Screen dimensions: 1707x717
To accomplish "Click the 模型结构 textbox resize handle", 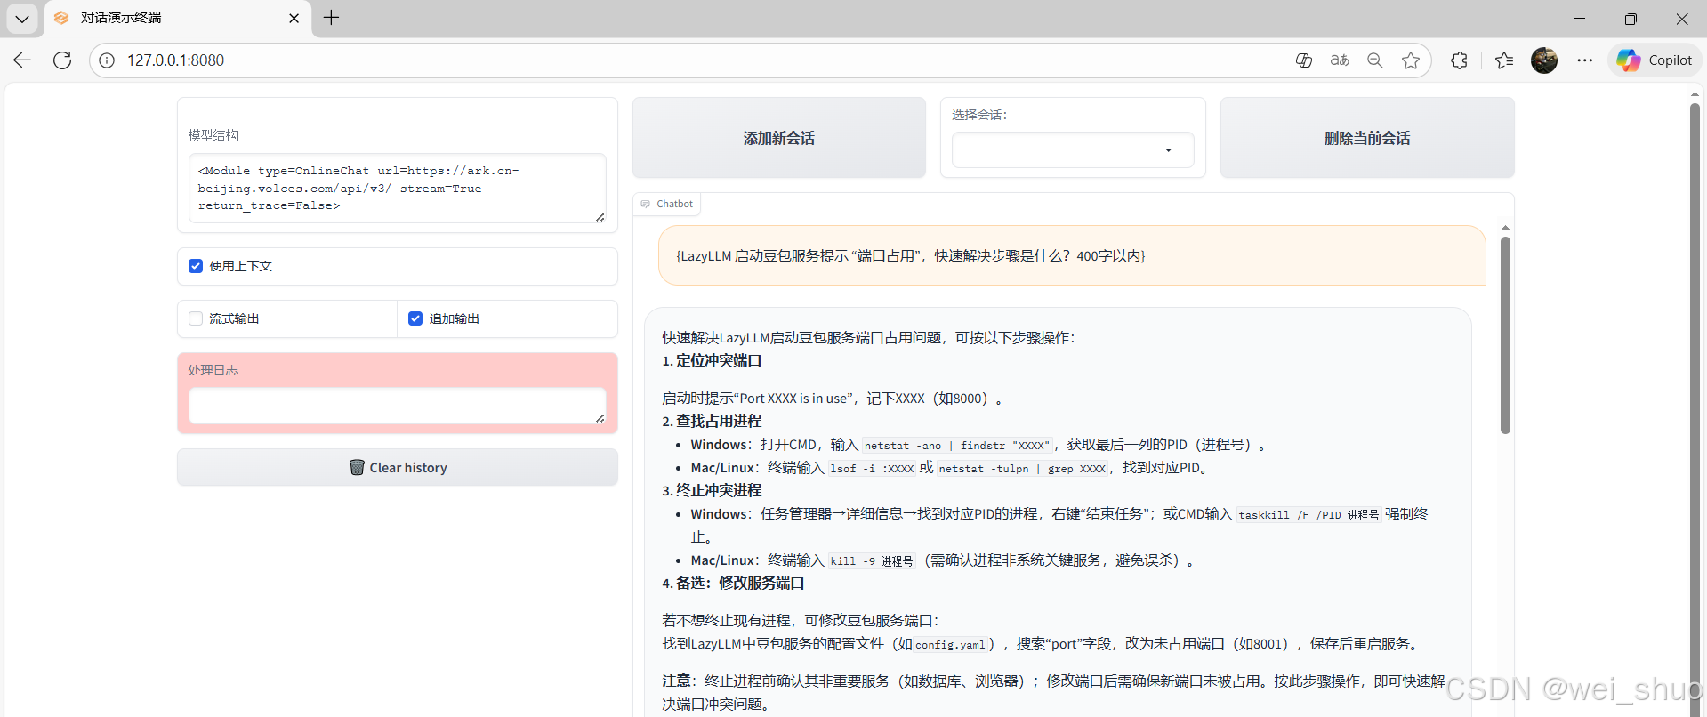I will (x=600, y=216).
